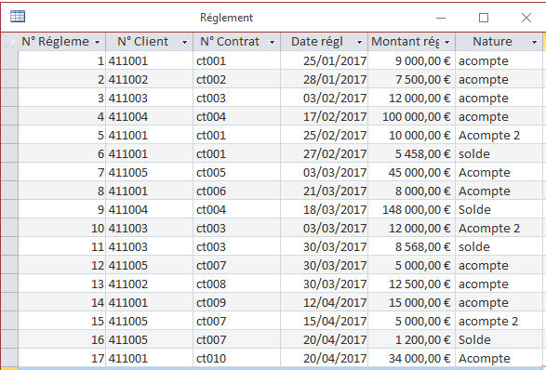546x370 pixels.
Task: Maximize the Réglement window
Action: 484,18
